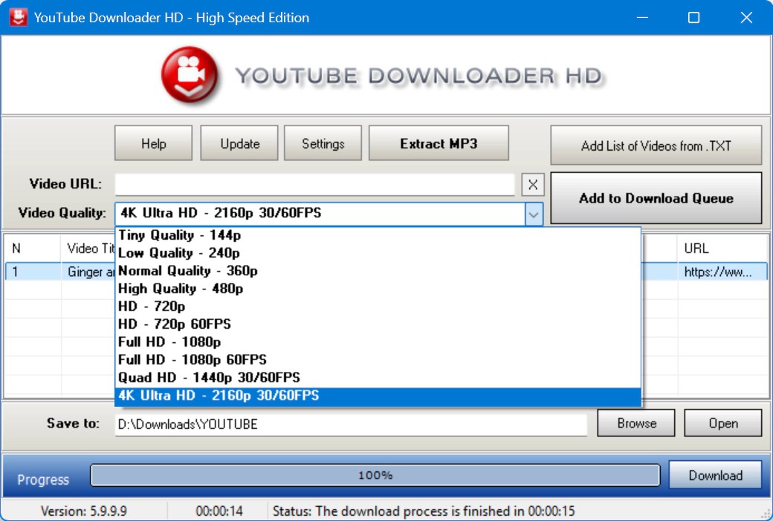Viewport: 773px width, 521px height.
Task: Collapse the Video Quality dropdown arrow
Action: coord(533,214)
